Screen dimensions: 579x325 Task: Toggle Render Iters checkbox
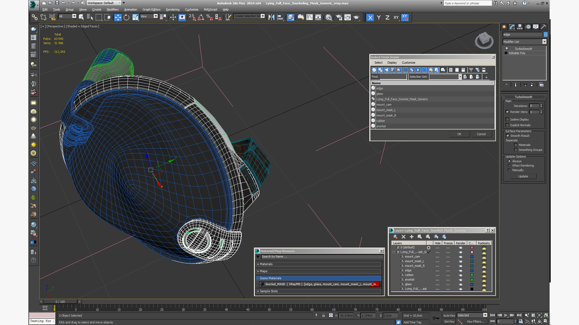(508, 112)
